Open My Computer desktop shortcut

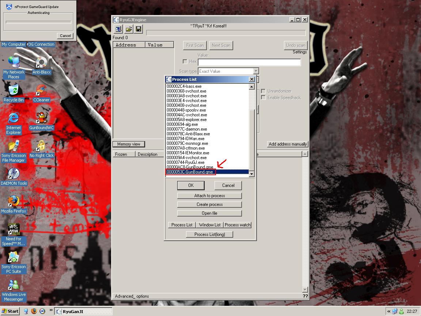pyautogui.click(x=14, y=44)
